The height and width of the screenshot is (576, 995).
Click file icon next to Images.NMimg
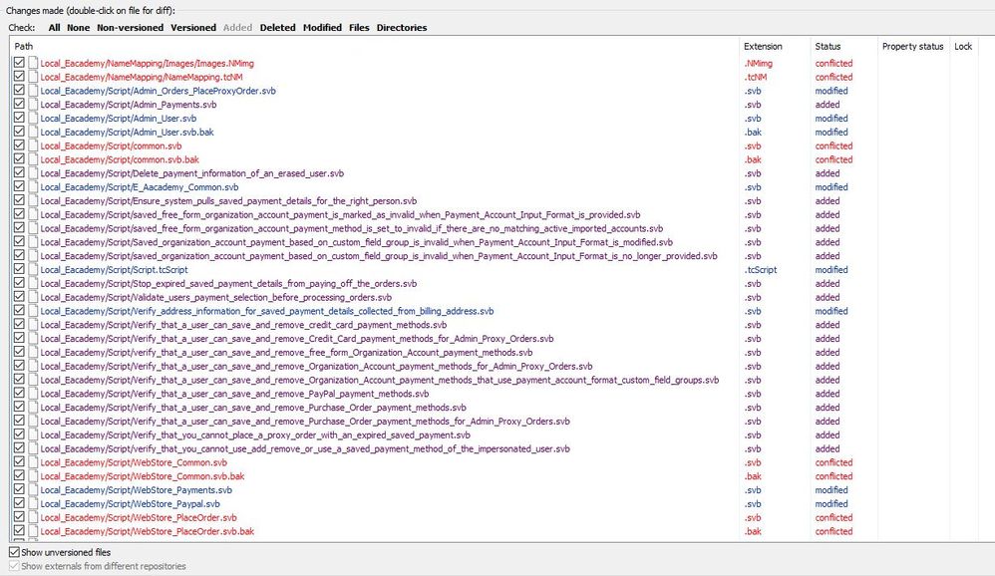(33, 64)
